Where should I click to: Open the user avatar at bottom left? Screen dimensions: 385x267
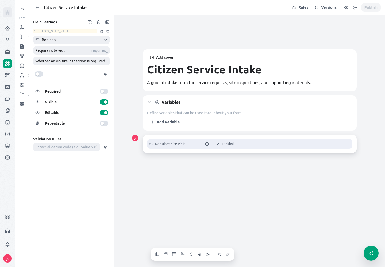coord(7,258)
